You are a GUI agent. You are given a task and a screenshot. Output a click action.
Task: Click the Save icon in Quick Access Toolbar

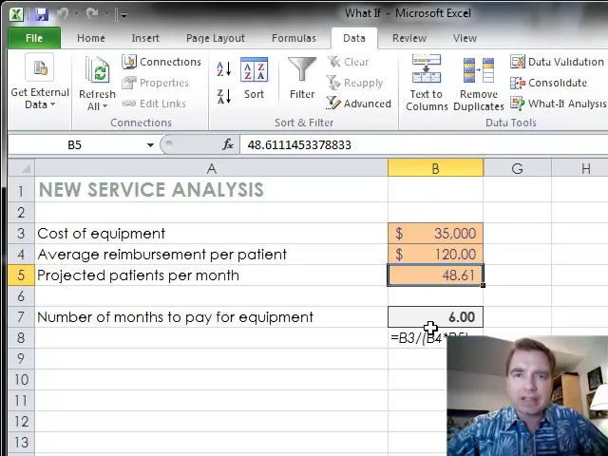point(41,14)
